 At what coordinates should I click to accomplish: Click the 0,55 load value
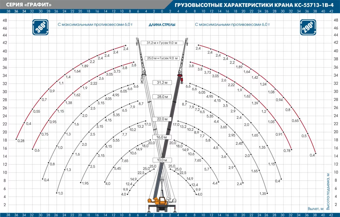coord(37,111)
